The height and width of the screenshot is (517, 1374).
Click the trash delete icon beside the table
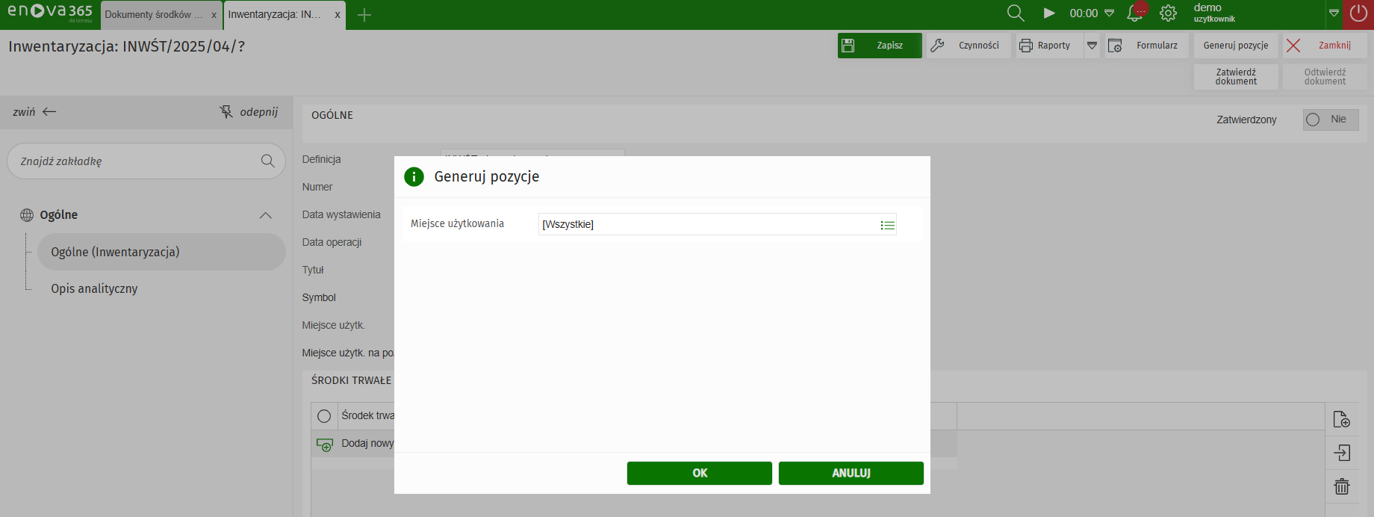[x=1342, y=486]
